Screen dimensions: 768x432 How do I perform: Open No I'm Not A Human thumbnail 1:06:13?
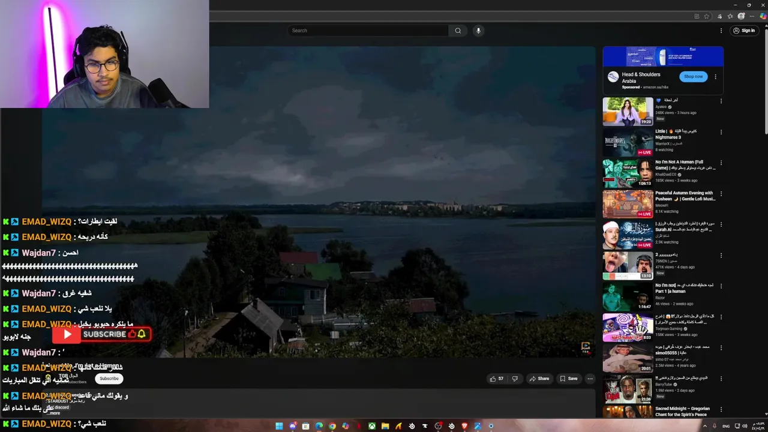(628, 173)
